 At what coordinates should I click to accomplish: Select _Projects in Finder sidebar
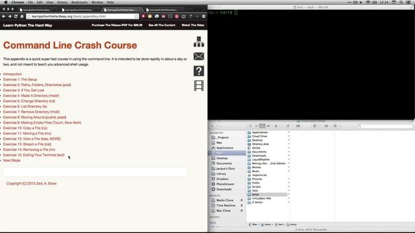pos(222,137)
